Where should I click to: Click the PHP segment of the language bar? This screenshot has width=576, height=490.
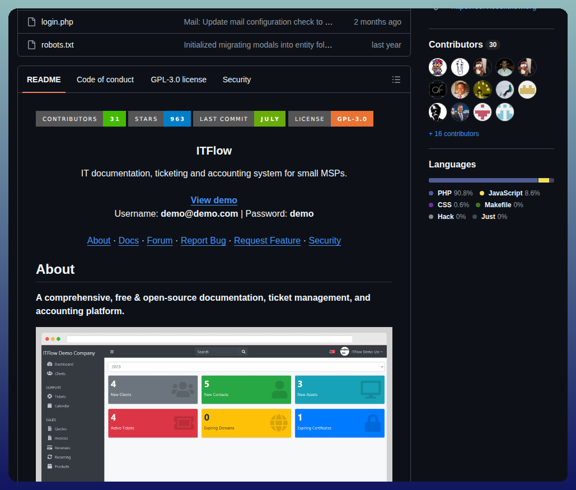coord(484,180)
